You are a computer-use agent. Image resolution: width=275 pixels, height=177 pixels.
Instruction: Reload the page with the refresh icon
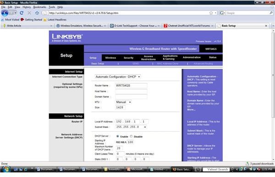[22, 13]
